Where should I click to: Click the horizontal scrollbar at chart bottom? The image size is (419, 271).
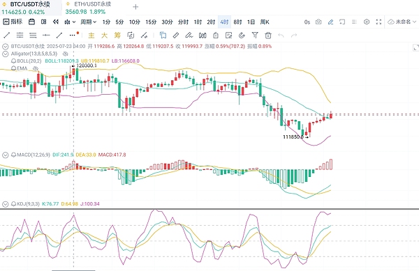point(73,270)
